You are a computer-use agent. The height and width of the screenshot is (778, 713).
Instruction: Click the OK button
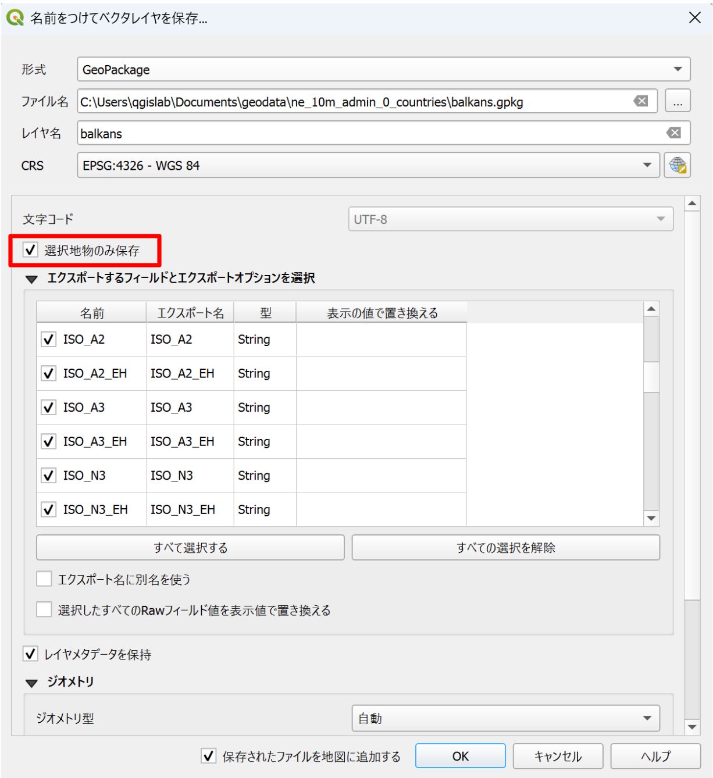pyautogui.click(x=461, y=756)
